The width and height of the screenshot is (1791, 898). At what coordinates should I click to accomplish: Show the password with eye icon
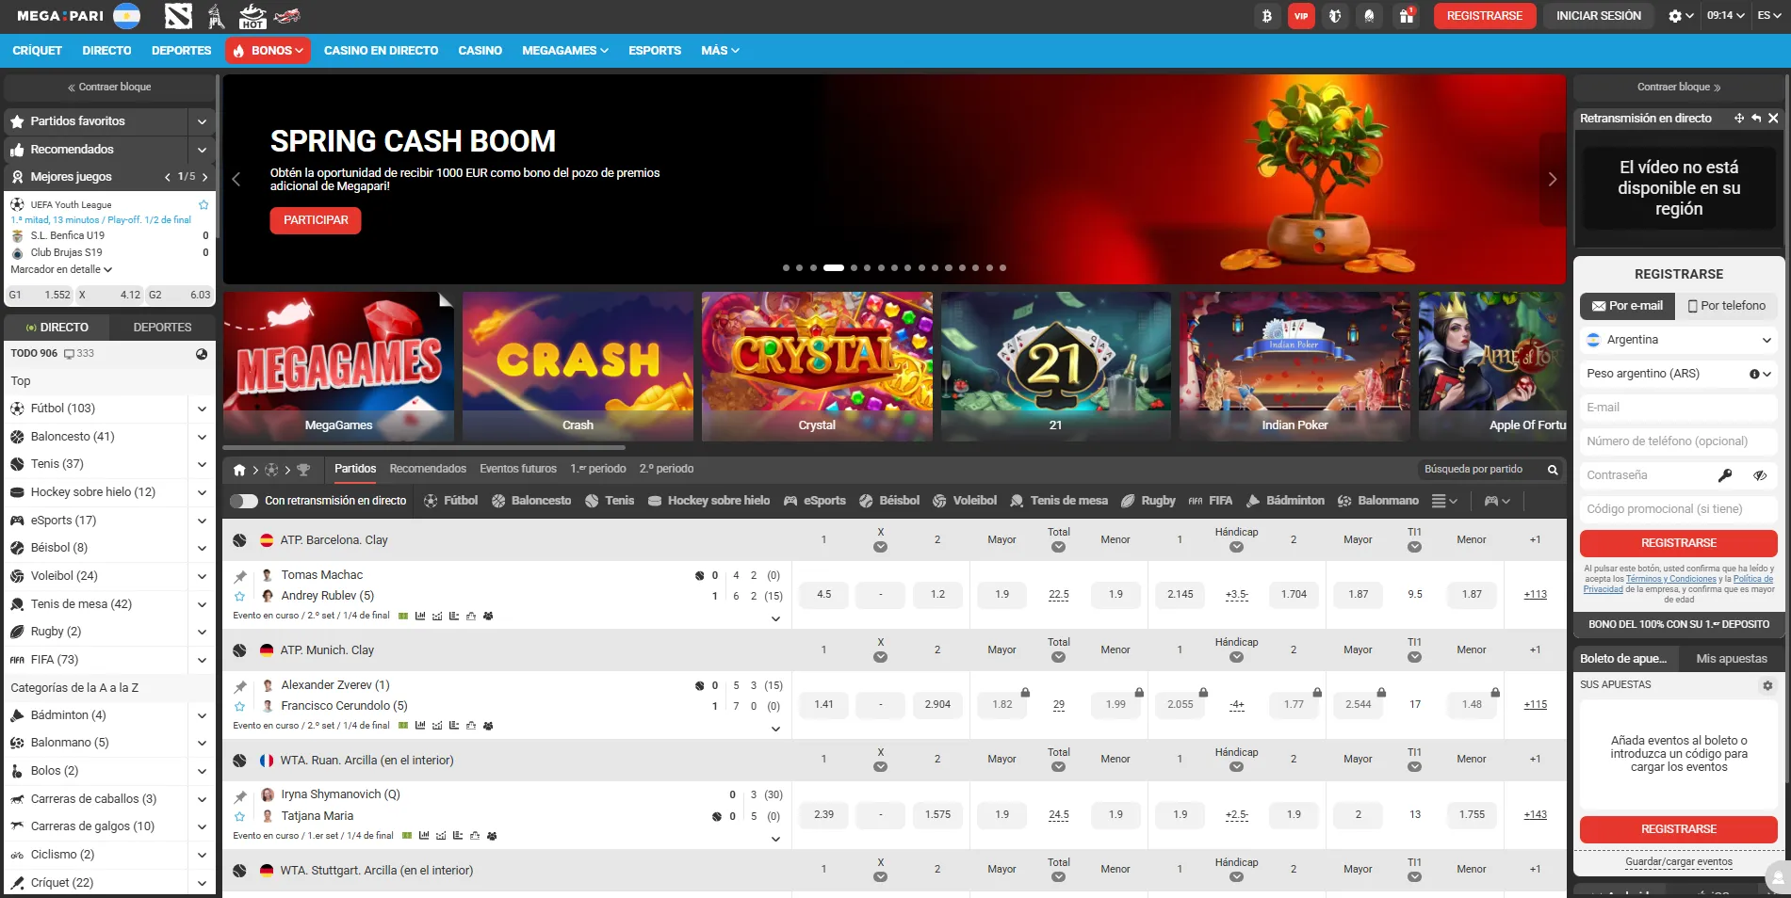coord(1759,475)
